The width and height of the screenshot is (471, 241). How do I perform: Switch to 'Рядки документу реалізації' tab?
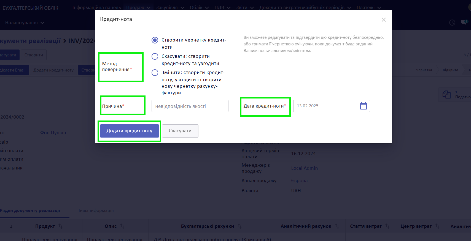coord(30,210)
